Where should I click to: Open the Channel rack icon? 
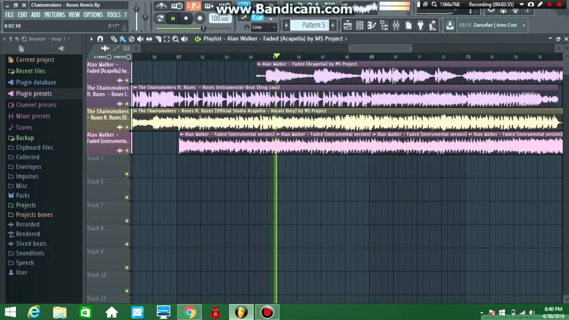(x=360, y=25)
